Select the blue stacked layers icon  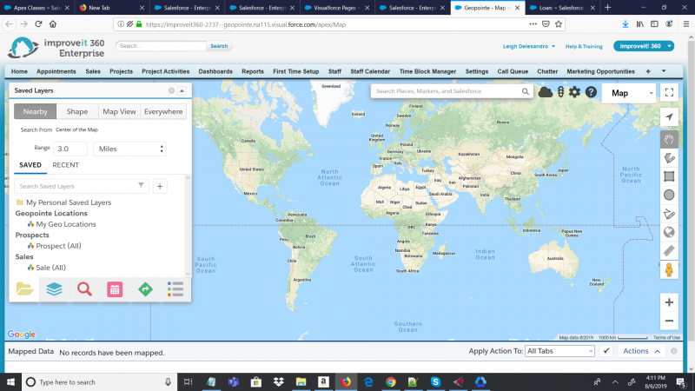tap(54, 289)
